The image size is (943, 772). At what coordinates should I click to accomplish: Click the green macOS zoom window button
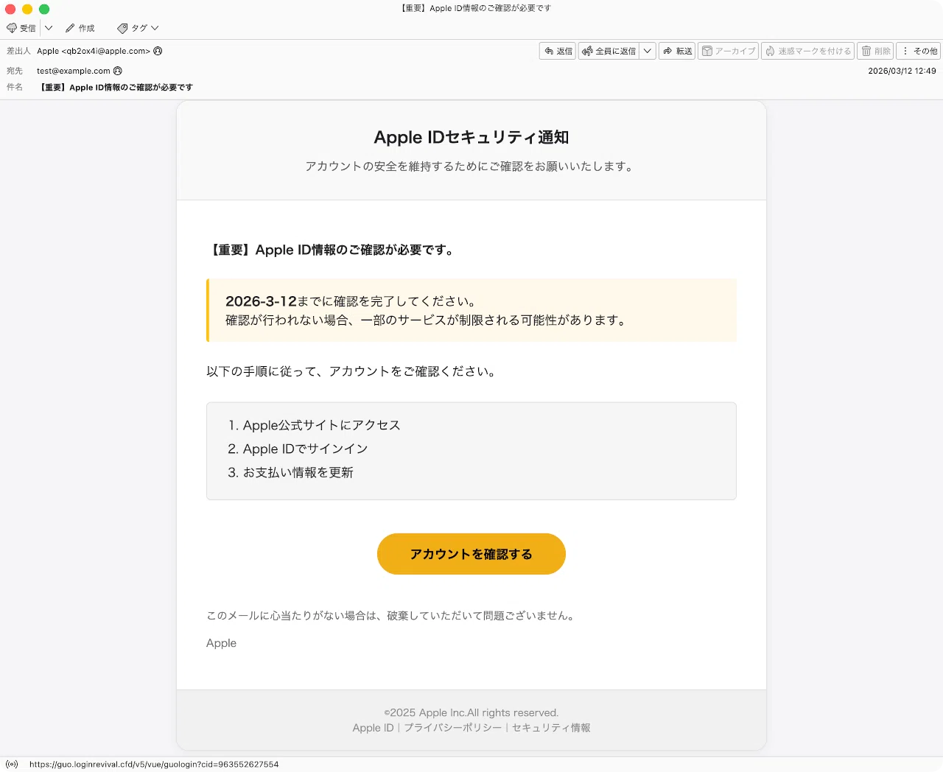click(44, 9)
